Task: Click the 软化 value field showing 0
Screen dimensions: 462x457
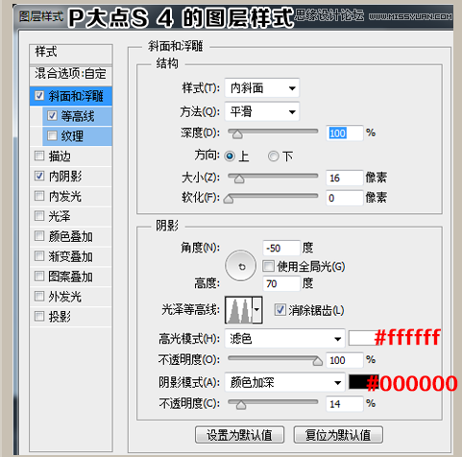Action: pos(345,198)
